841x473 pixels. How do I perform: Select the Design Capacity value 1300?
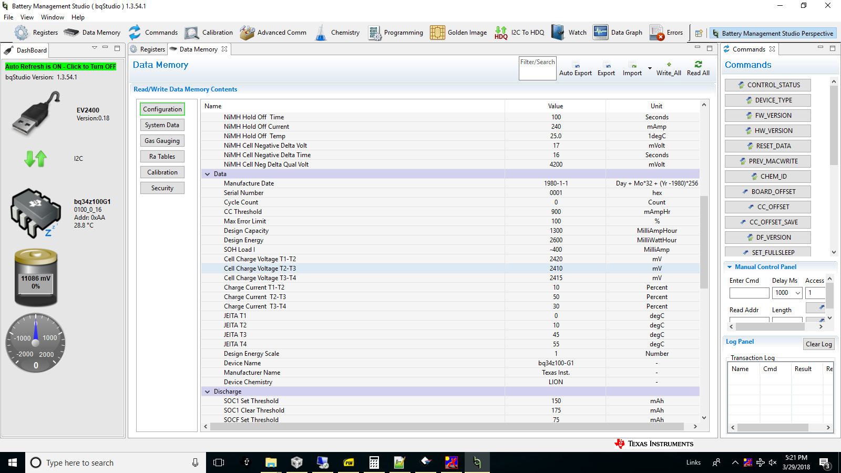[556, 231]
